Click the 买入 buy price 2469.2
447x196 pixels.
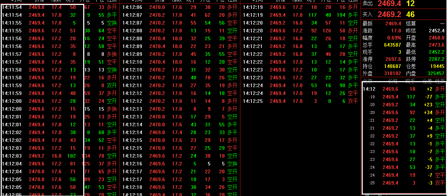click(x=389, y=15)
